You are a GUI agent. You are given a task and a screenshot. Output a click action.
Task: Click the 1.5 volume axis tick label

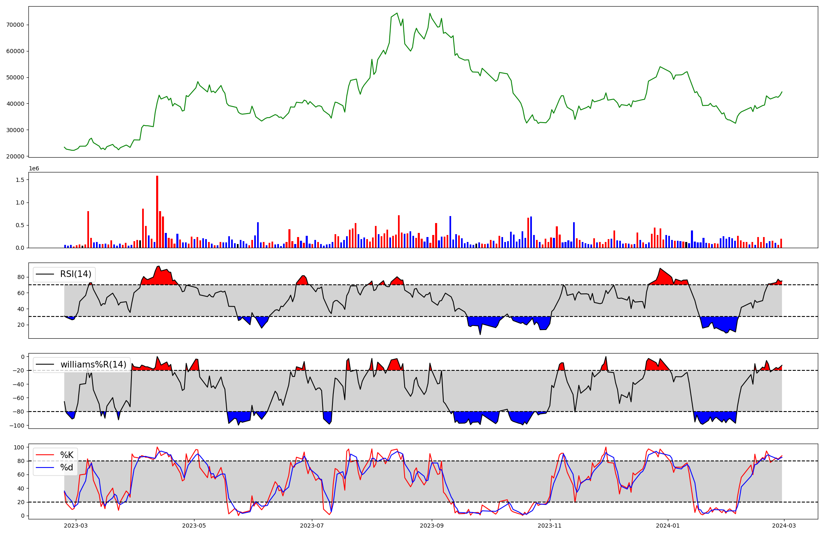(x=20, y=180)
